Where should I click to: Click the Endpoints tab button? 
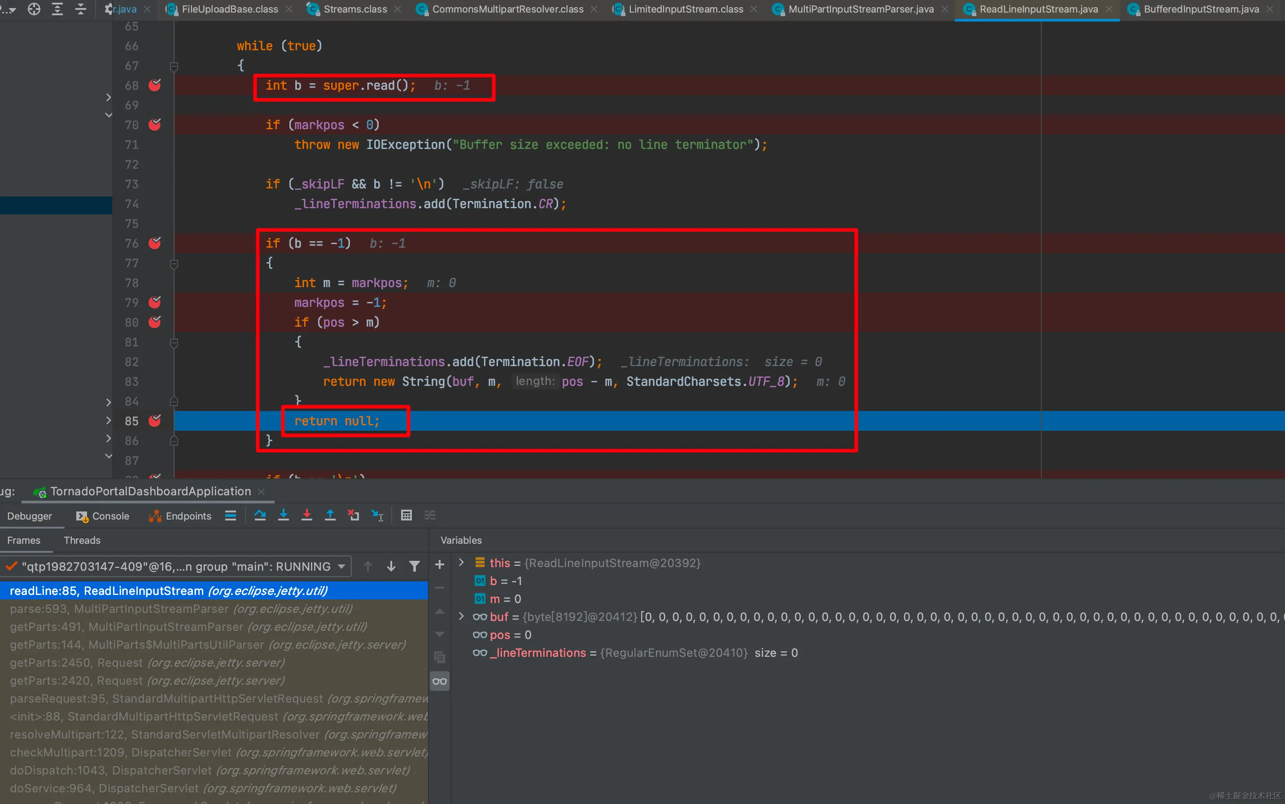180,516
